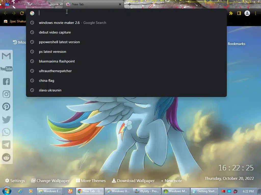Open the Most Visited link
The image size is (261, 195).
point(19,42)
